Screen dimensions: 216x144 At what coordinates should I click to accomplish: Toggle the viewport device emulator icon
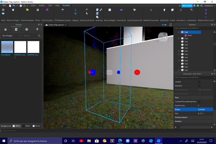click(171, 25)
